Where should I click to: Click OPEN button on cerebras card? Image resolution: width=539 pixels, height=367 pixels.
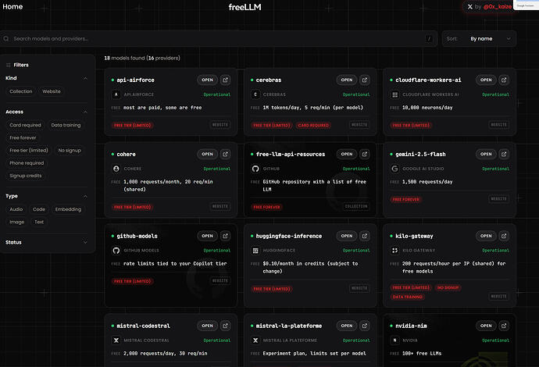coord(347,80)
